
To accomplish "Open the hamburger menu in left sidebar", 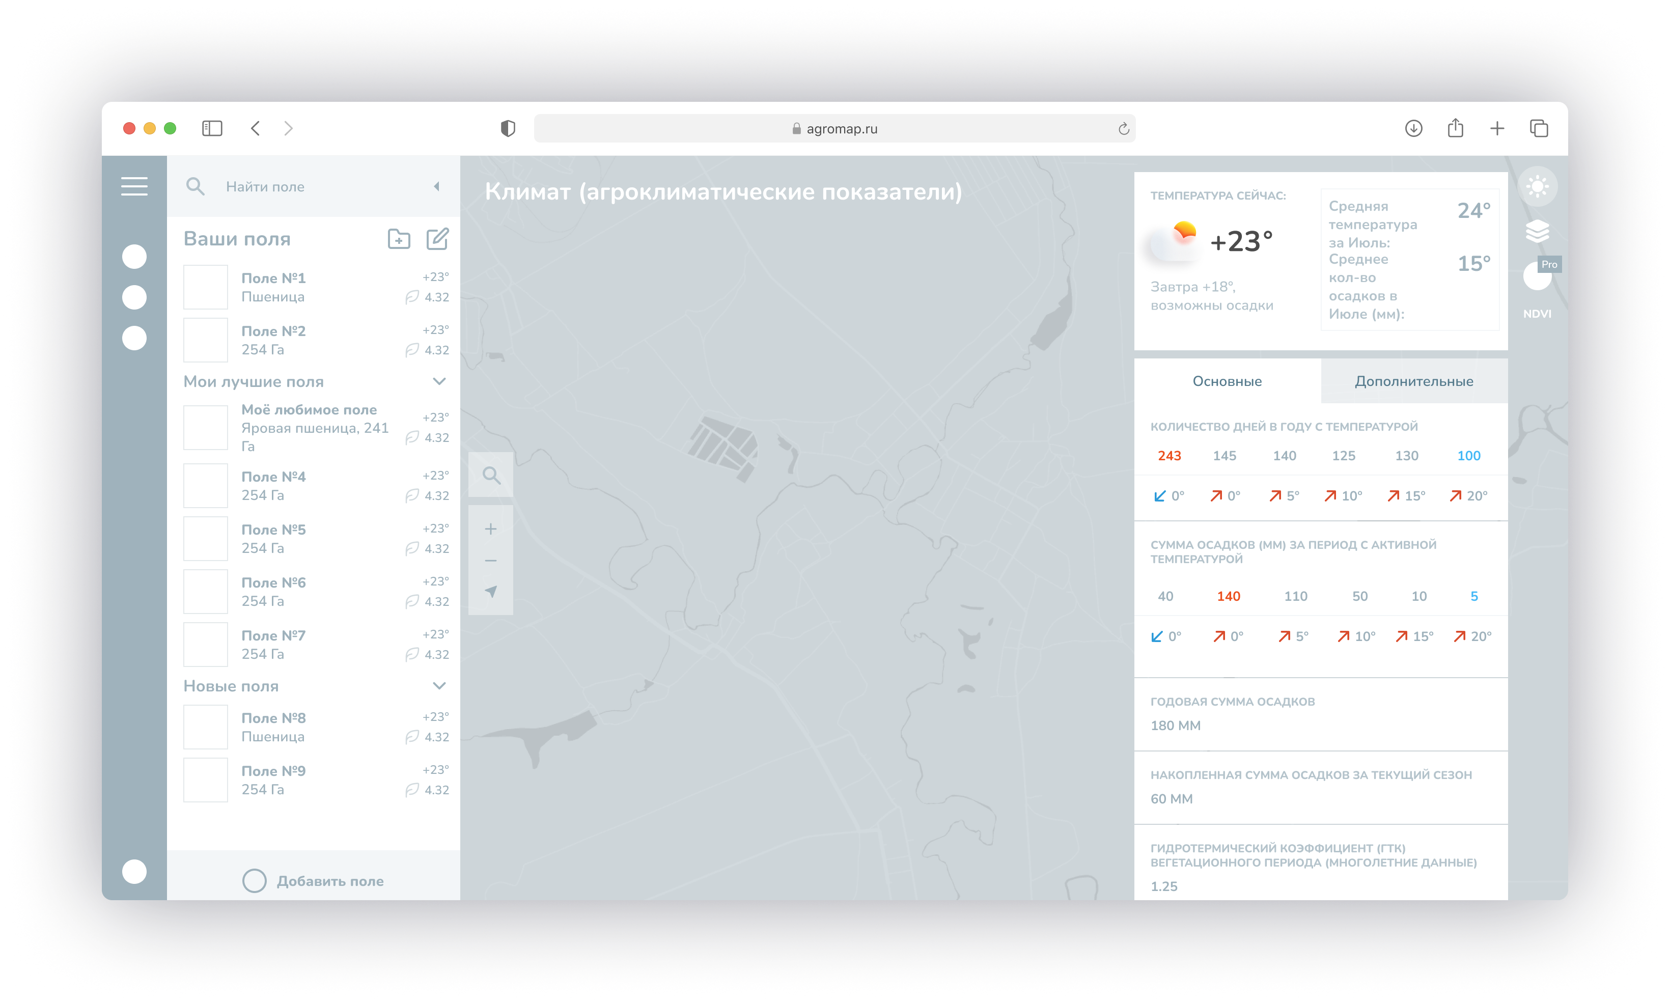I will tap(134, 186).
